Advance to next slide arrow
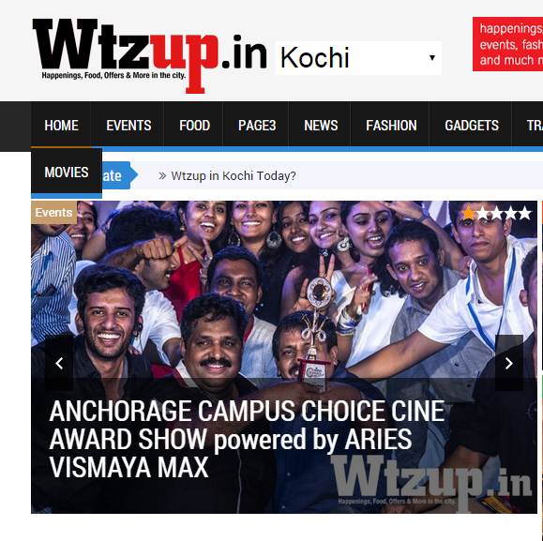The width and height of the screenshot is (543, 541). 508,363
